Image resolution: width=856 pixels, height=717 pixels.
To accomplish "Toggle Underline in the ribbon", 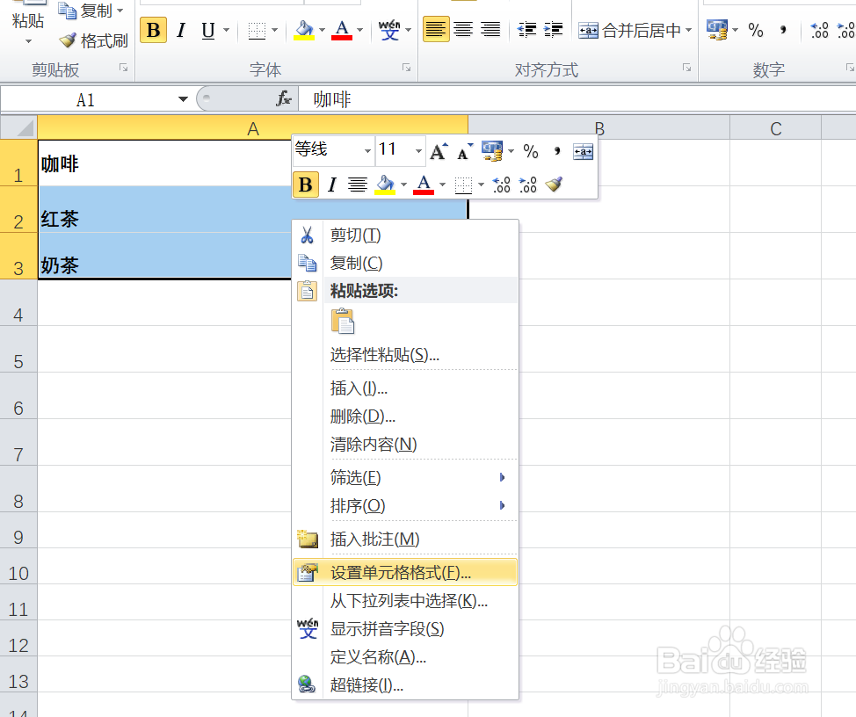I will click(x=208, y=30).
